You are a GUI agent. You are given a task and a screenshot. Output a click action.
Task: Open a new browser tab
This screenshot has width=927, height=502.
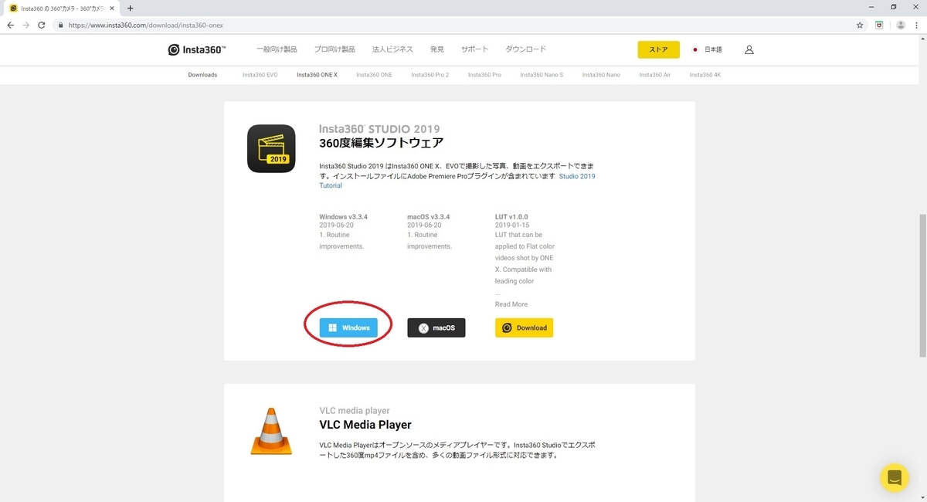(x=130, y=8)
